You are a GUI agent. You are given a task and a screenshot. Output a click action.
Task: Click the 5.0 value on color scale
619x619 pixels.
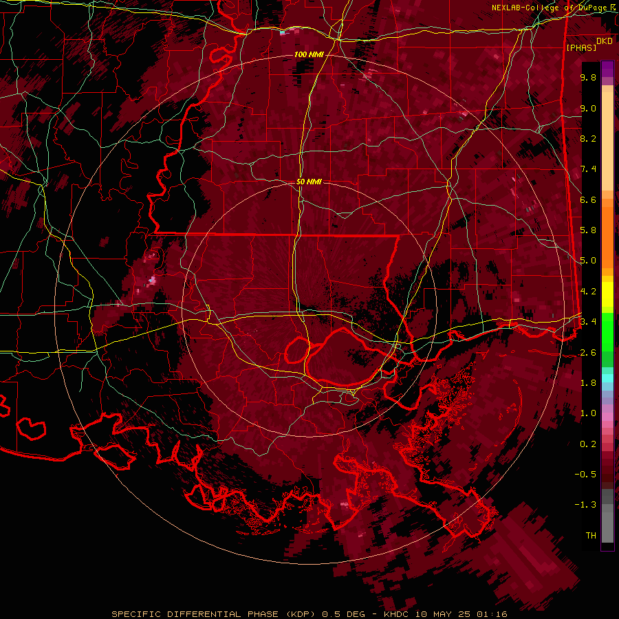click(x=588, y=261)
